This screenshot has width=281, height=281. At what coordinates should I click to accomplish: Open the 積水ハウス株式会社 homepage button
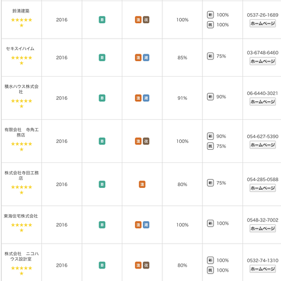tap(263, 102)
